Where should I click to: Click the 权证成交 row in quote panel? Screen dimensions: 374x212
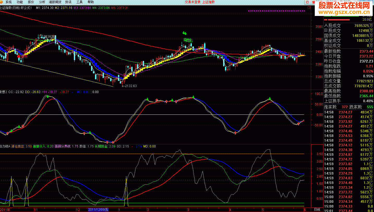(x=349, y=45)
